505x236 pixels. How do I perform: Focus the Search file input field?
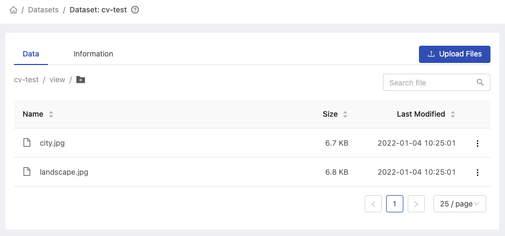click(436, 82)
